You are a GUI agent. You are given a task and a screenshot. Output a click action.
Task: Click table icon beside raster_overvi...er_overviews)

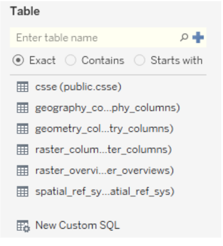(23, 170)
